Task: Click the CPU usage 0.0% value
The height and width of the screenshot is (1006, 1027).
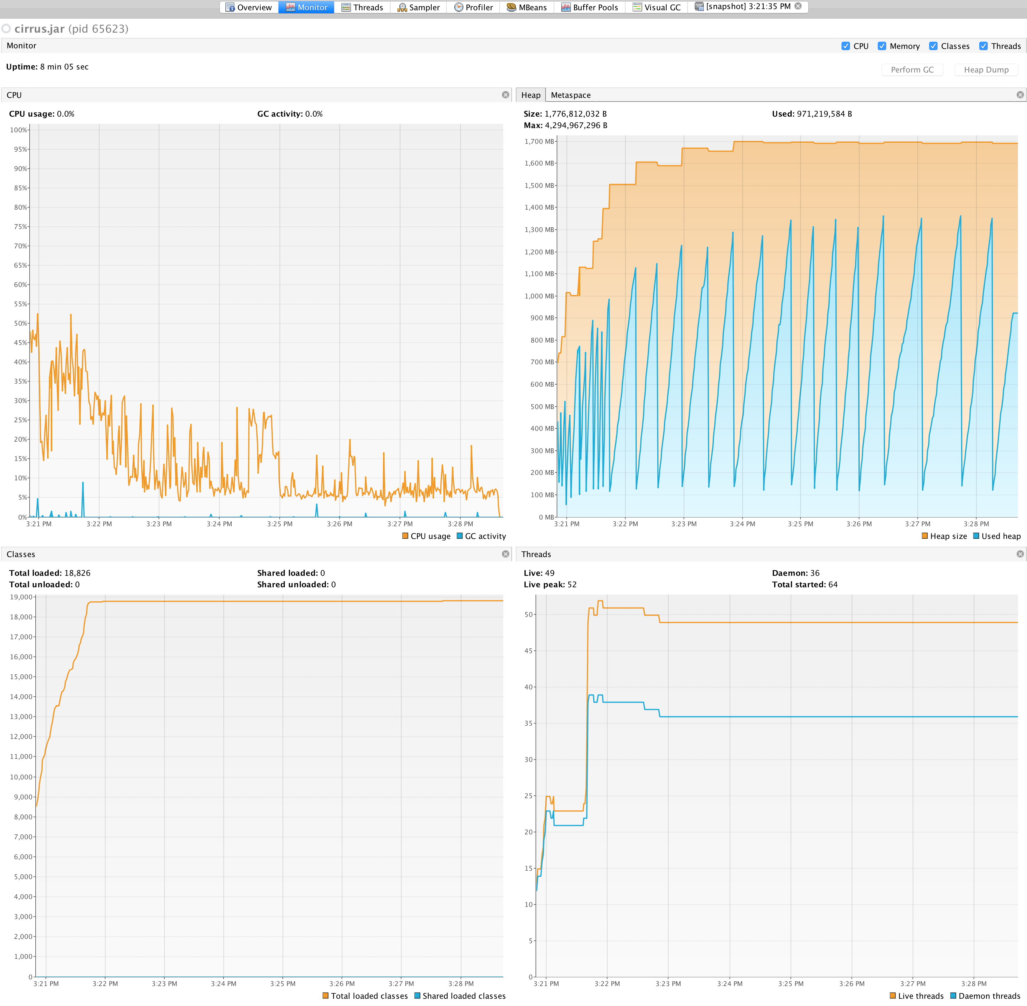Action: (66, 114)
